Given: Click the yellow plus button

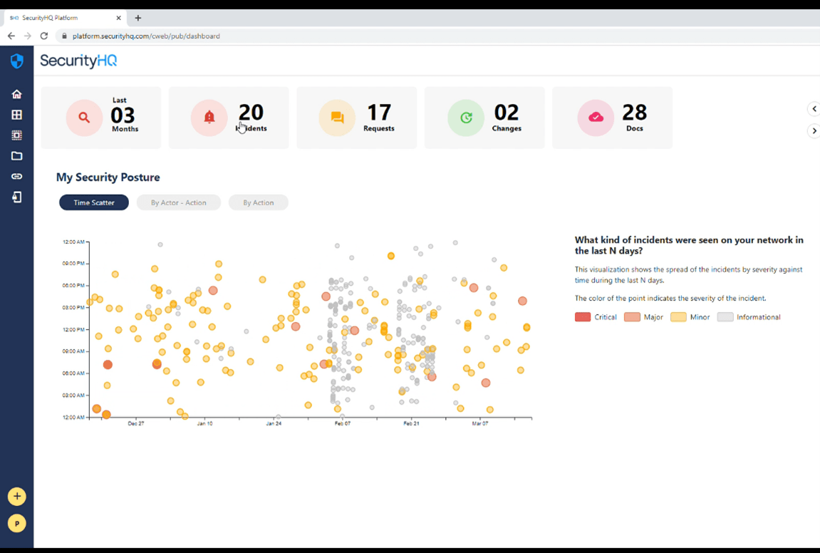Looking at the screenshot, I should pos(16,496).
